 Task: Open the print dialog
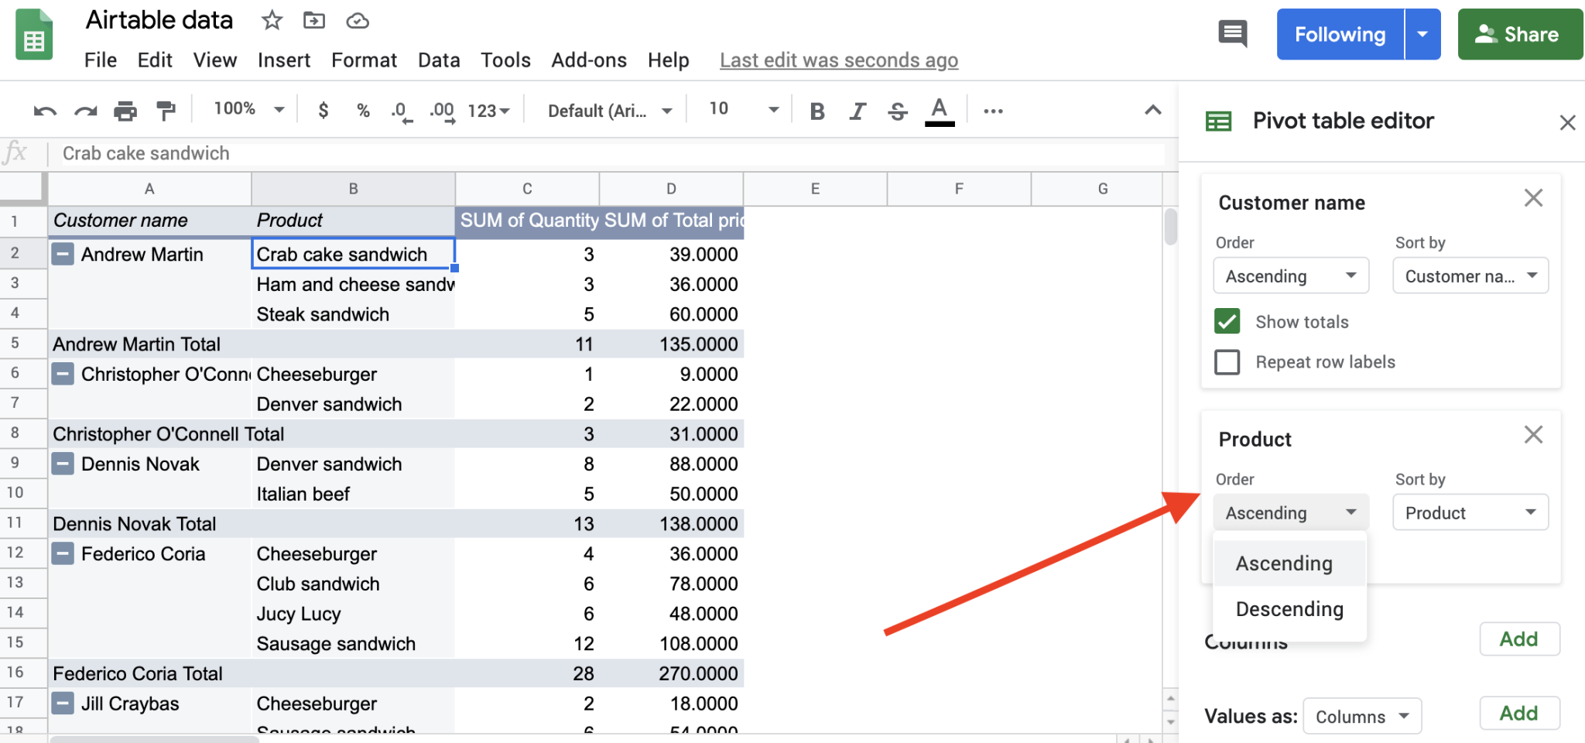coord(125,110)
